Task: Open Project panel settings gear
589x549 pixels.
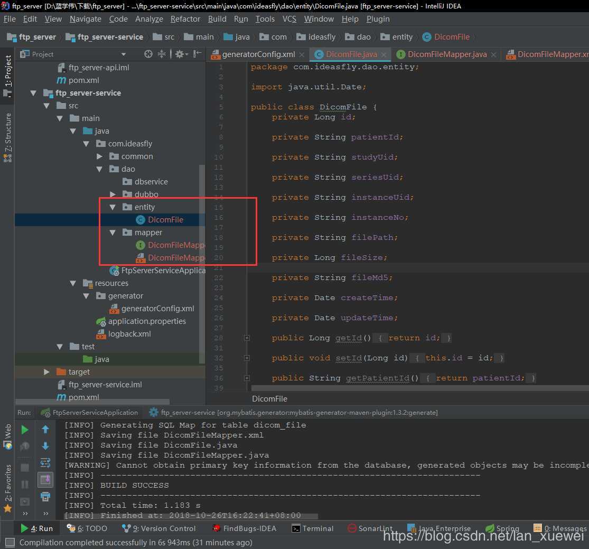Action: tap(180, 54)
